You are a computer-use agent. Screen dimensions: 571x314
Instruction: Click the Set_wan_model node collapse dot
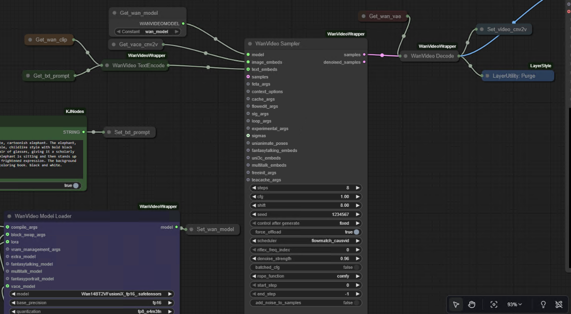tap(191, 229)
